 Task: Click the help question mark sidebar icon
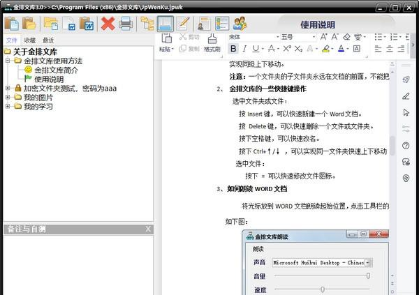(406, 146)
